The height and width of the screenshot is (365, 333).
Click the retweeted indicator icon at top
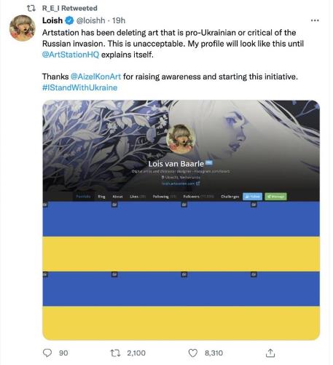31,8
